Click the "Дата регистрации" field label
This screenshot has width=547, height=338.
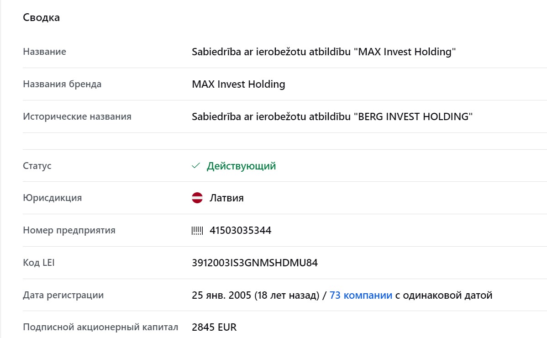tap(63, 295)
